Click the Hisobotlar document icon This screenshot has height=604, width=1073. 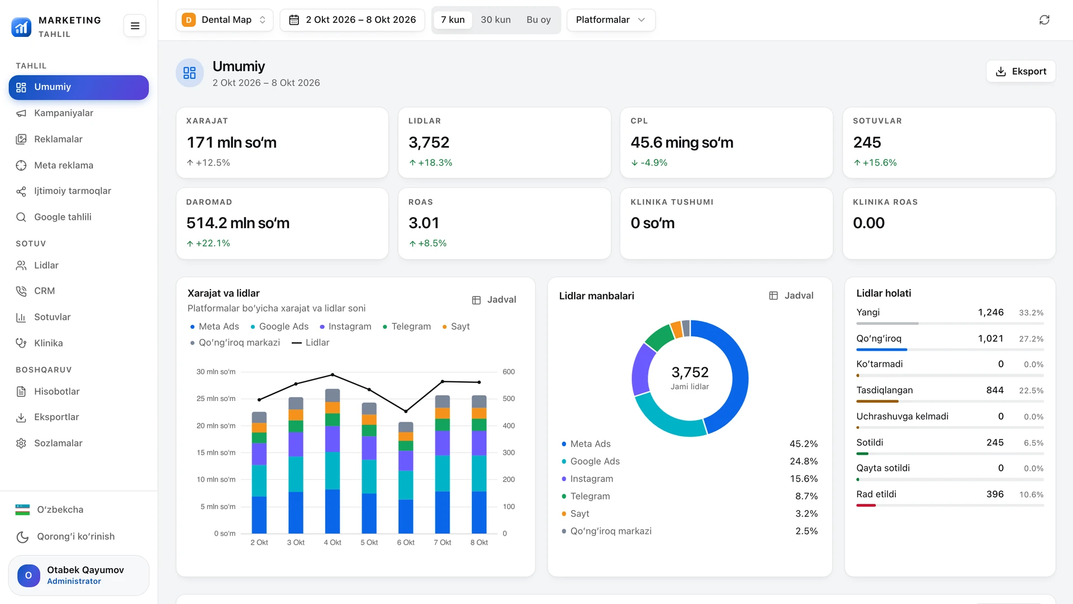pyautogui.click(x=21, y=391)
